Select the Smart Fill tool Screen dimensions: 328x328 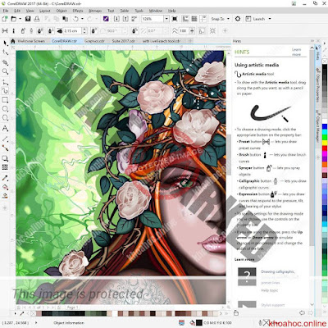click(x=5, y=196)
